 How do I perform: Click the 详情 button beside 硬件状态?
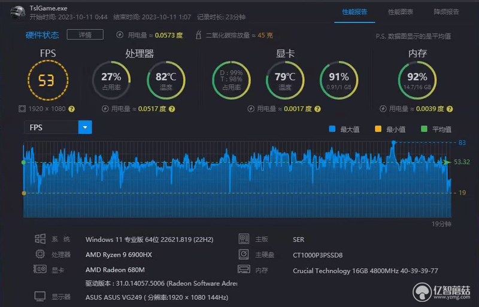click(x=85, y=35)
